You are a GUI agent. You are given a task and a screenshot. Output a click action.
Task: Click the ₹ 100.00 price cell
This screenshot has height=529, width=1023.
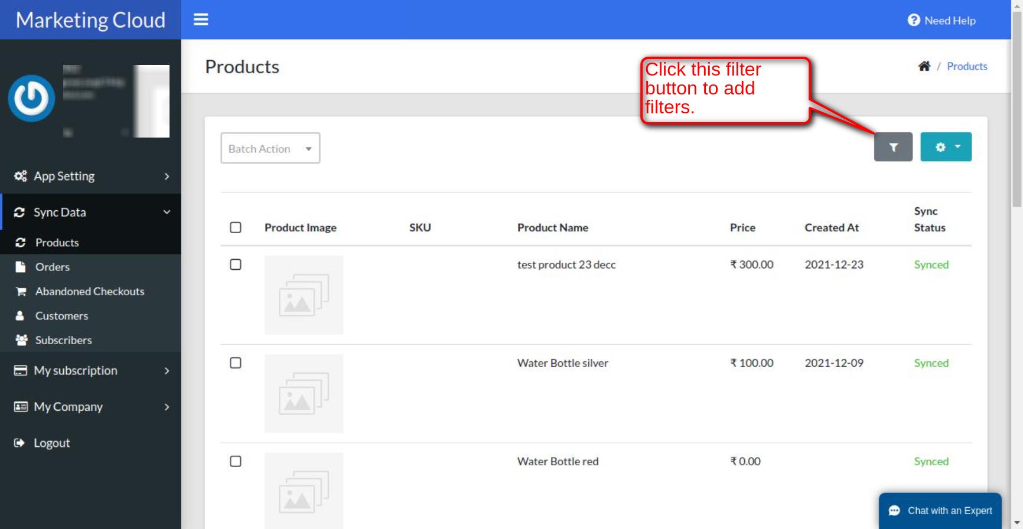click(x=752, y=363)
